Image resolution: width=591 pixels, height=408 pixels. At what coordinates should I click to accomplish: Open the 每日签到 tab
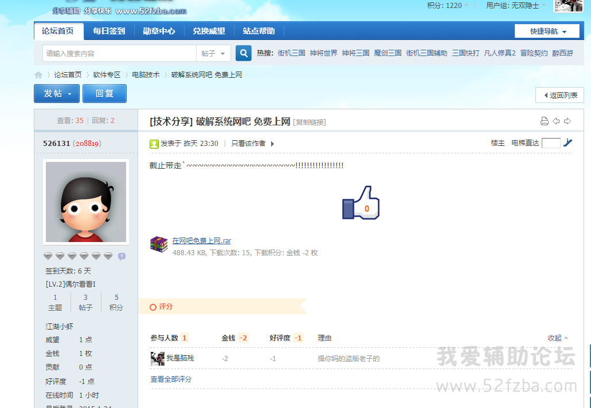(x=109, y=31)
